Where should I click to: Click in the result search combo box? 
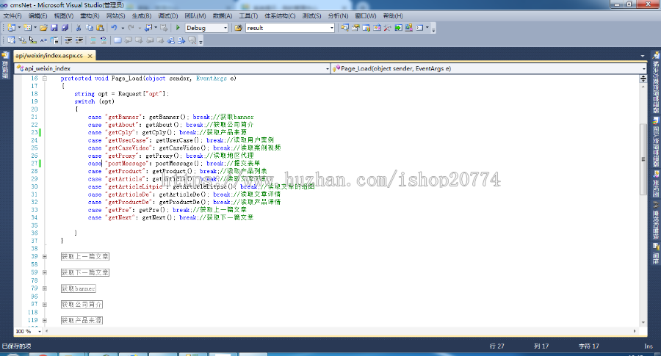(x=286, y=28)
